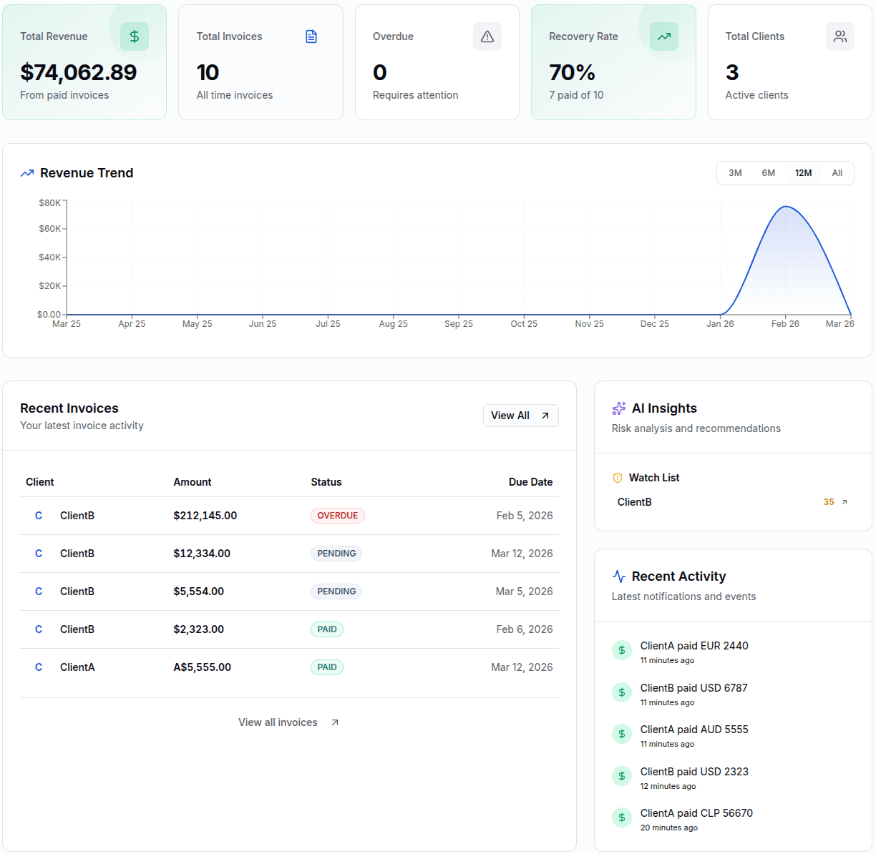Select the 6M revenue trend tab
This screenshot has width=876, height=854.
[x=769, y=172]
